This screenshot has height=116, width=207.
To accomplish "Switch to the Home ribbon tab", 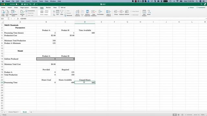I will click(3, 8).
